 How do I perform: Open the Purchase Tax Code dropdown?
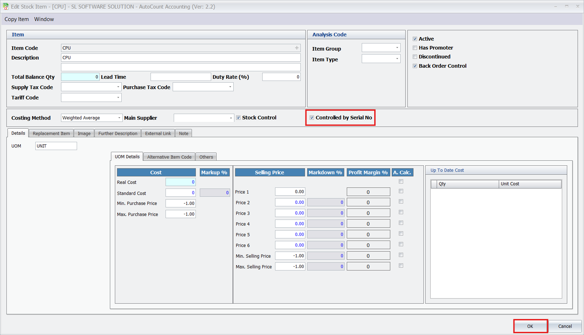tap(230, 87)
